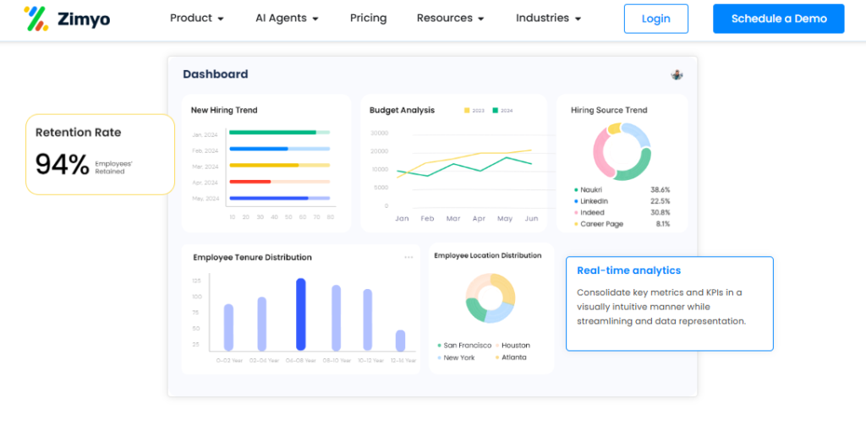Click the 0-02 Year tenure bar
The width and height of the screenshot is (866, 426).
click(x=228, y=327)
